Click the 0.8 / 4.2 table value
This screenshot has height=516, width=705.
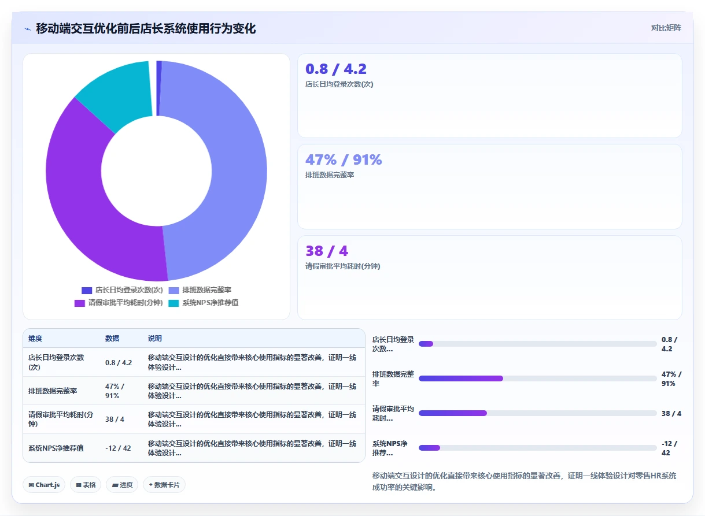click(x=119, y=363)
